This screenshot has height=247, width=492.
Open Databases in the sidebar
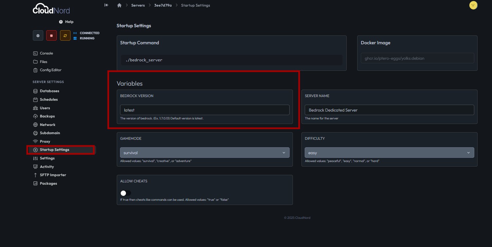pyautogui.click(x=50, y=91)
